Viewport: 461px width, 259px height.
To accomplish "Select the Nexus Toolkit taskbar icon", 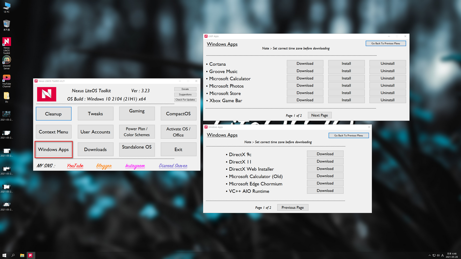I will [x=30, y=255].
